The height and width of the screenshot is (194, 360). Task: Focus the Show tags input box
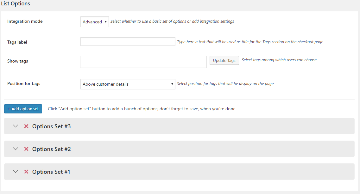143,62
